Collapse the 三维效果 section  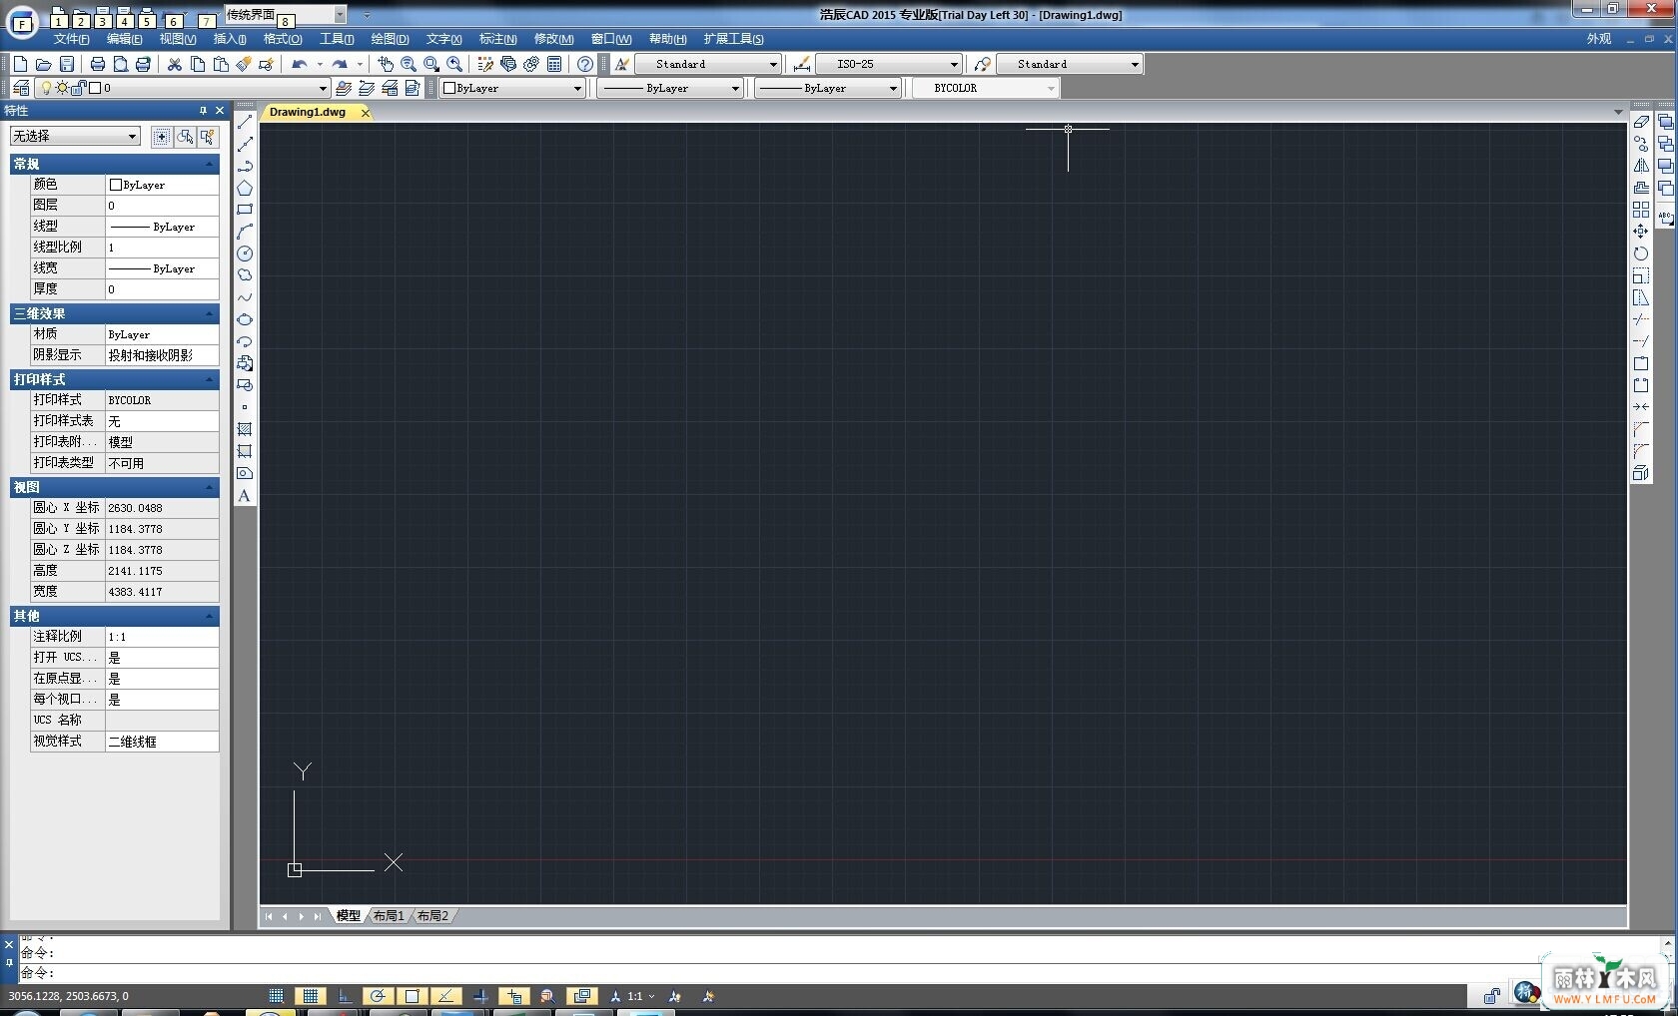click(210, 313)
